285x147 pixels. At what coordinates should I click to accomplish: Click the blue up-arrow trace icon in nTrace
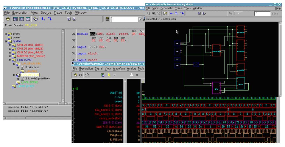43,19
